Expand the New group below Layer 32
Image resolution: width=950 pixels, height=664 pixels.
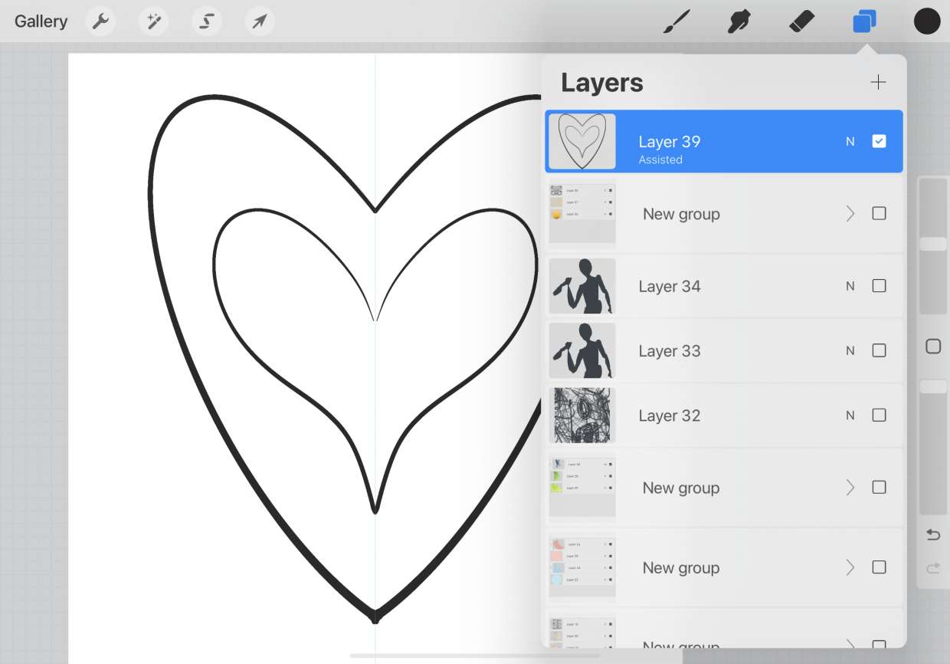pyautogui.click(x=850, y=488)
